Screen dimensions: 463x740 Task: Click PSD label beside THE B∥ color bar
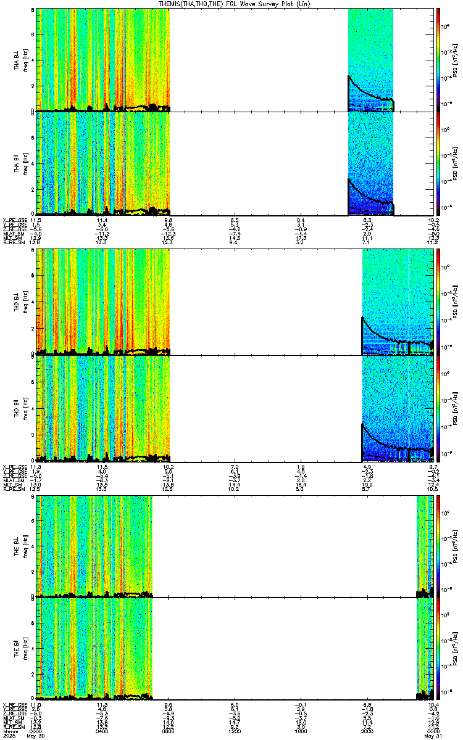pos(456,649)
